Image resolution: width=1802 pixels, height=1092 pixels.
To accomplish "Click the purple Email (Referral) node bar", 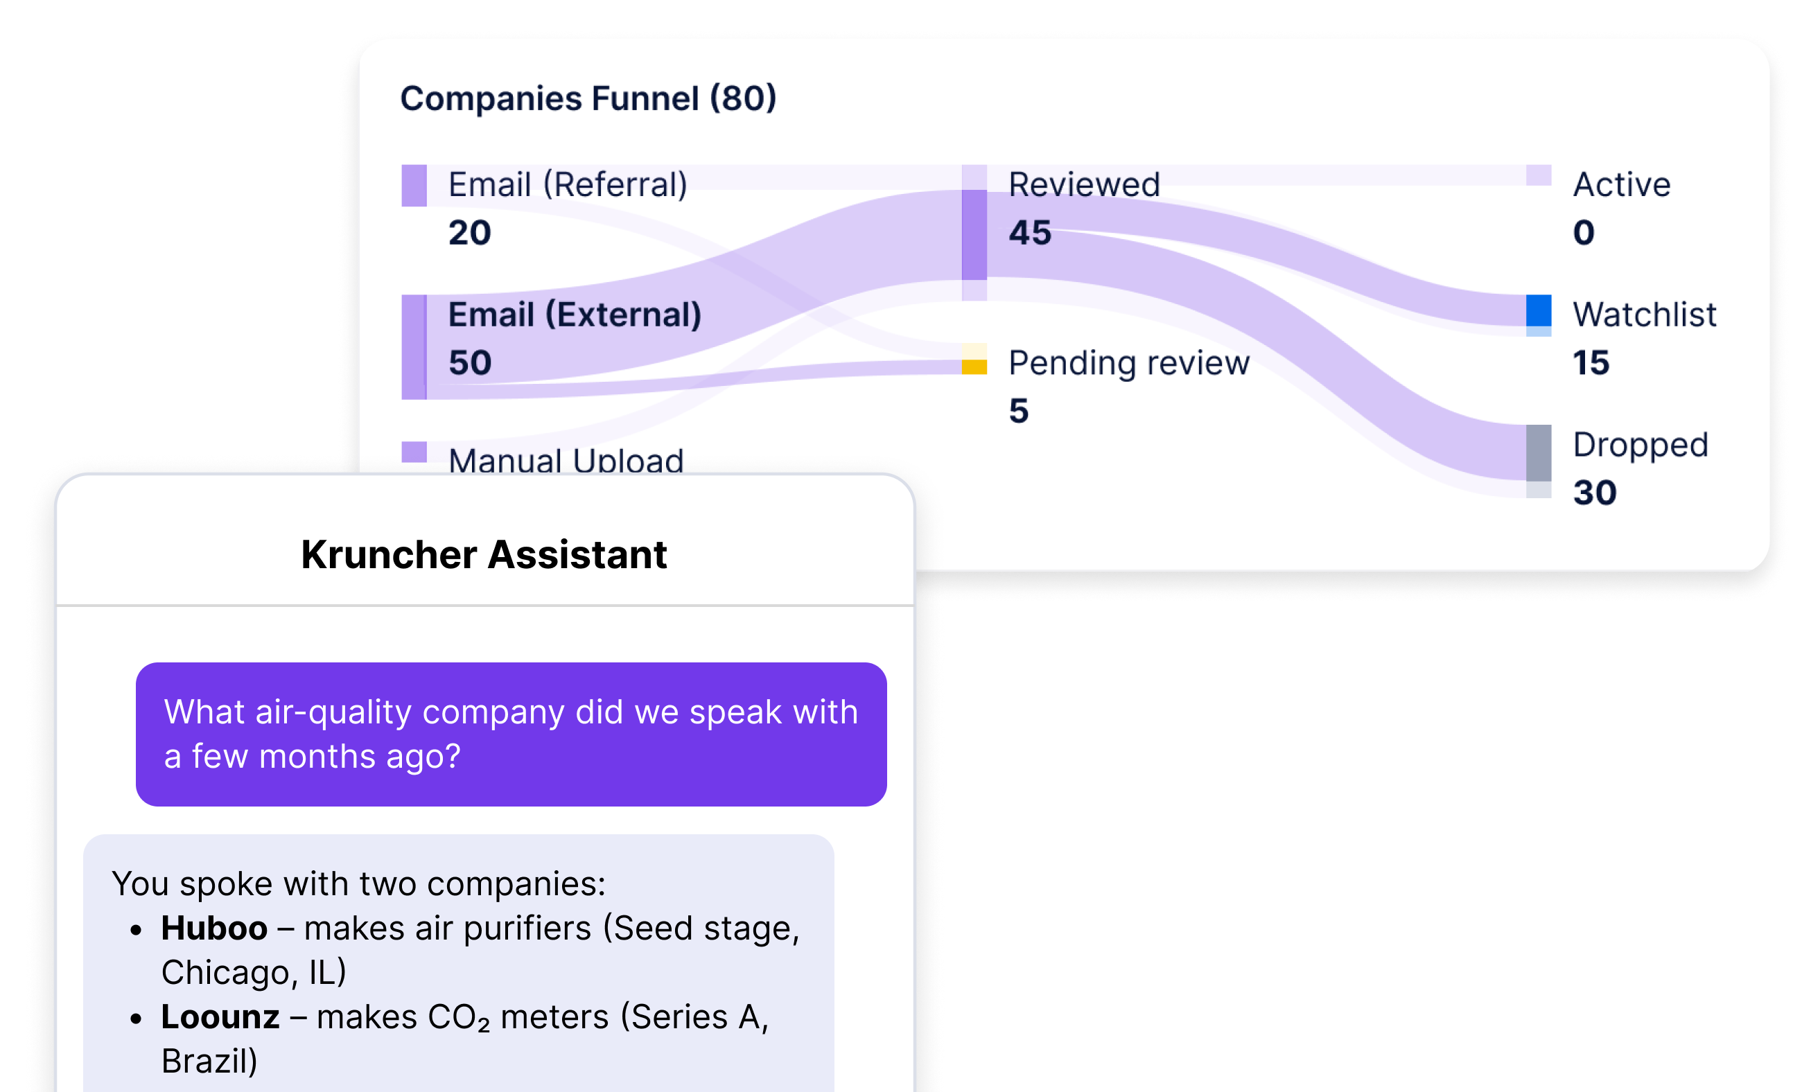I will click(414, 186).
